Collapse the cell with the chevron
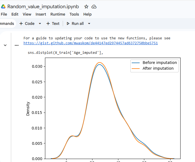This screenshot has height=162, width=195. pos(5,45)
